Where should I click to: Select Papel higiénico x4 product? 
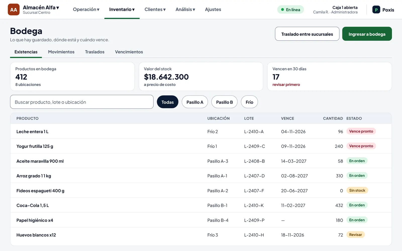pos(35,220)
